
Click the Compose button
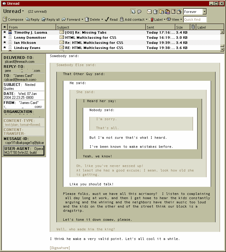[x=13, y=20]
